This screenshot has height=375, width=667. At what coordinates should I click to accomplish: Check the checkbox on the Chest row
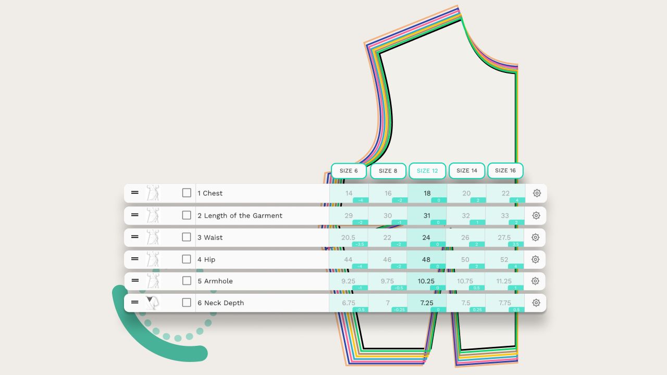tap(187, 193)
